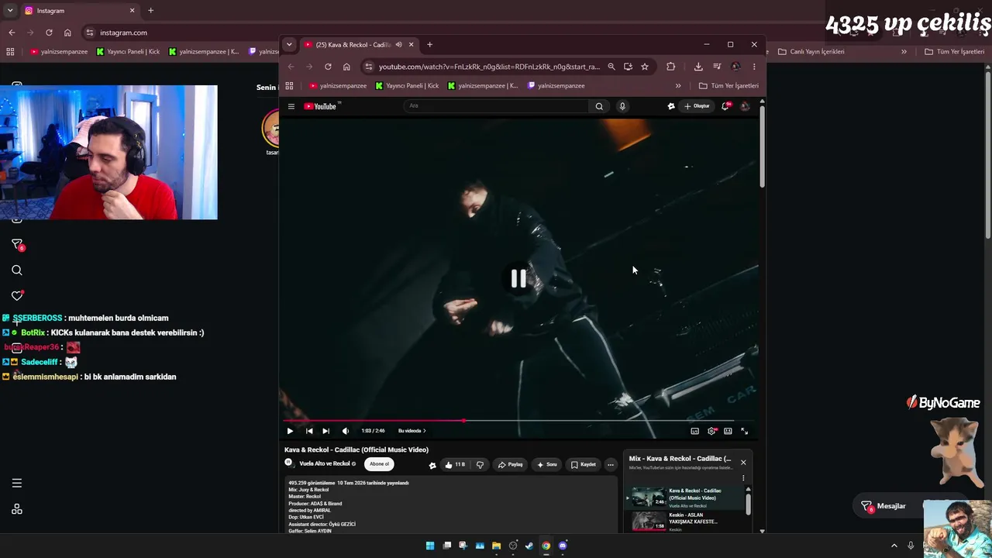Viewport: 992px width, 558px height.
Task: Skip to the previous video in the player
Action: tap(309, 431)
